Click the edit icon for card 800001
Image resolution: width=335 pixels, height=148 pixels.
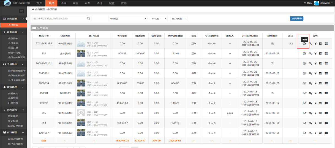(305, 93)
